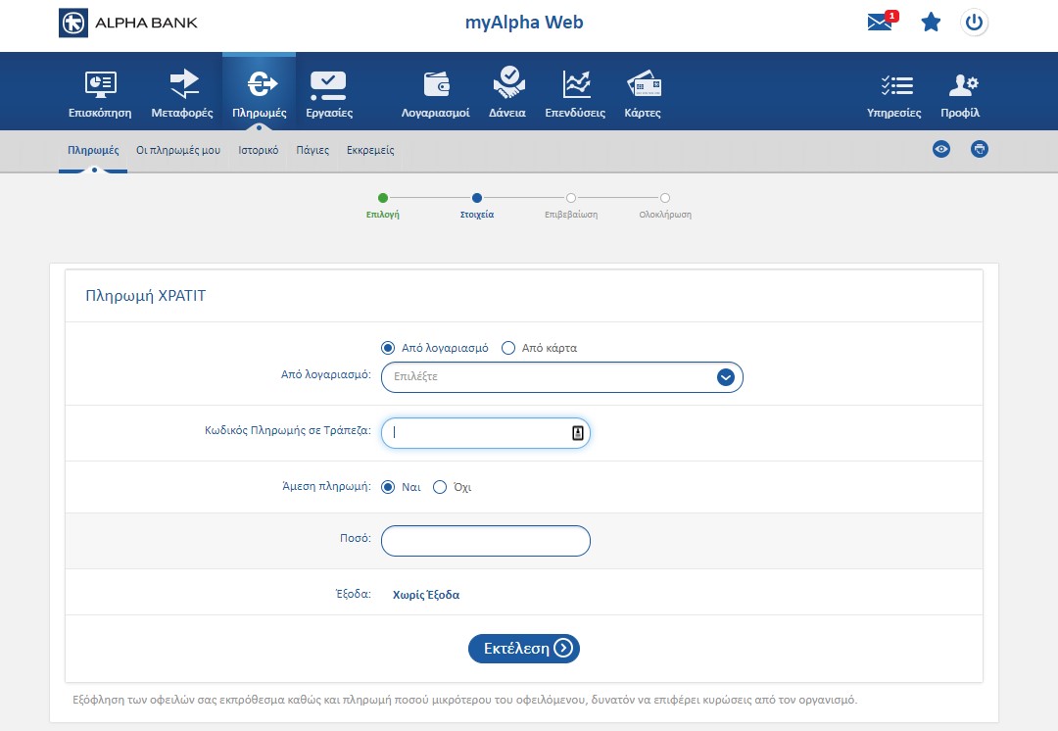
Task: Select the Από κάρτα radio option
Action: pos(508,348)
